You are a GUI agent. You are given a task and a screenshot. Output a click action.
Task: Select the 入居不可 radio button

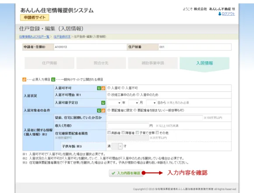tap(123, 88)
